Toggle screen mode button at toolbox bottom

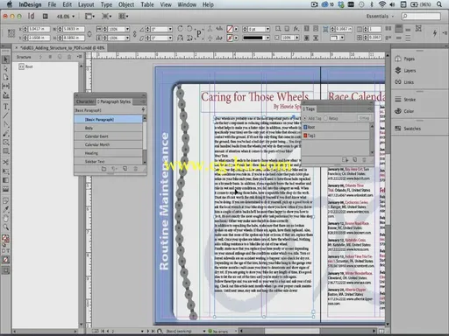point(5,270)
